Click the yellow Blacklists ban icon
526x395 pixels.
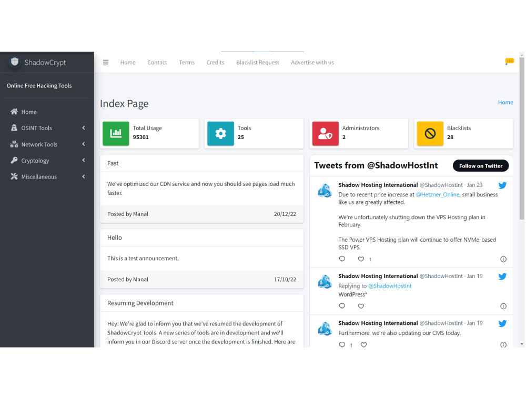pyautogui.click(x=430, y=133)
